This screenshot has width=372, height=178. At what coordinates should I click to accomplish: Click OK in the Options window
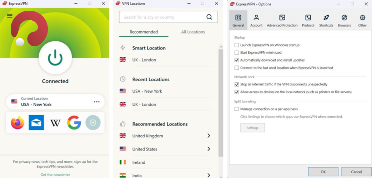coord(323,172)
